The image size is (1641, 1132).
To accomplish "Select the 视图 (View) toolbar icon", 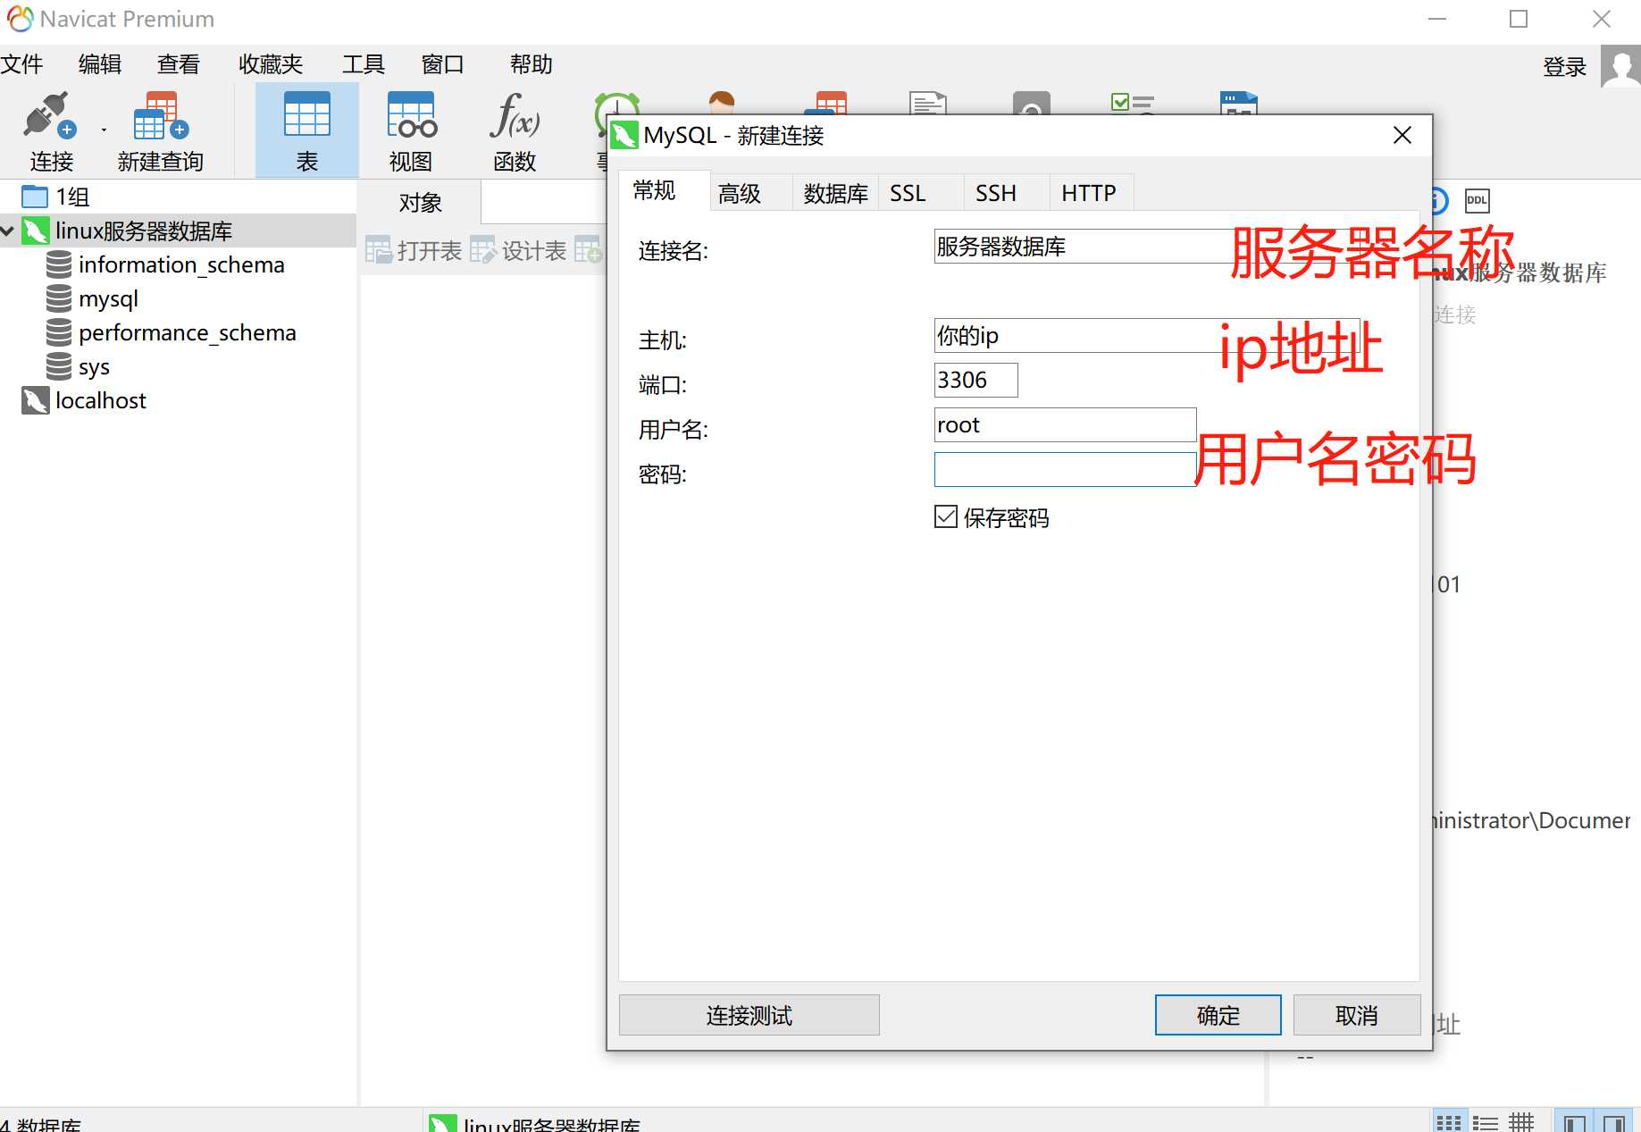I will click(411, 115).
